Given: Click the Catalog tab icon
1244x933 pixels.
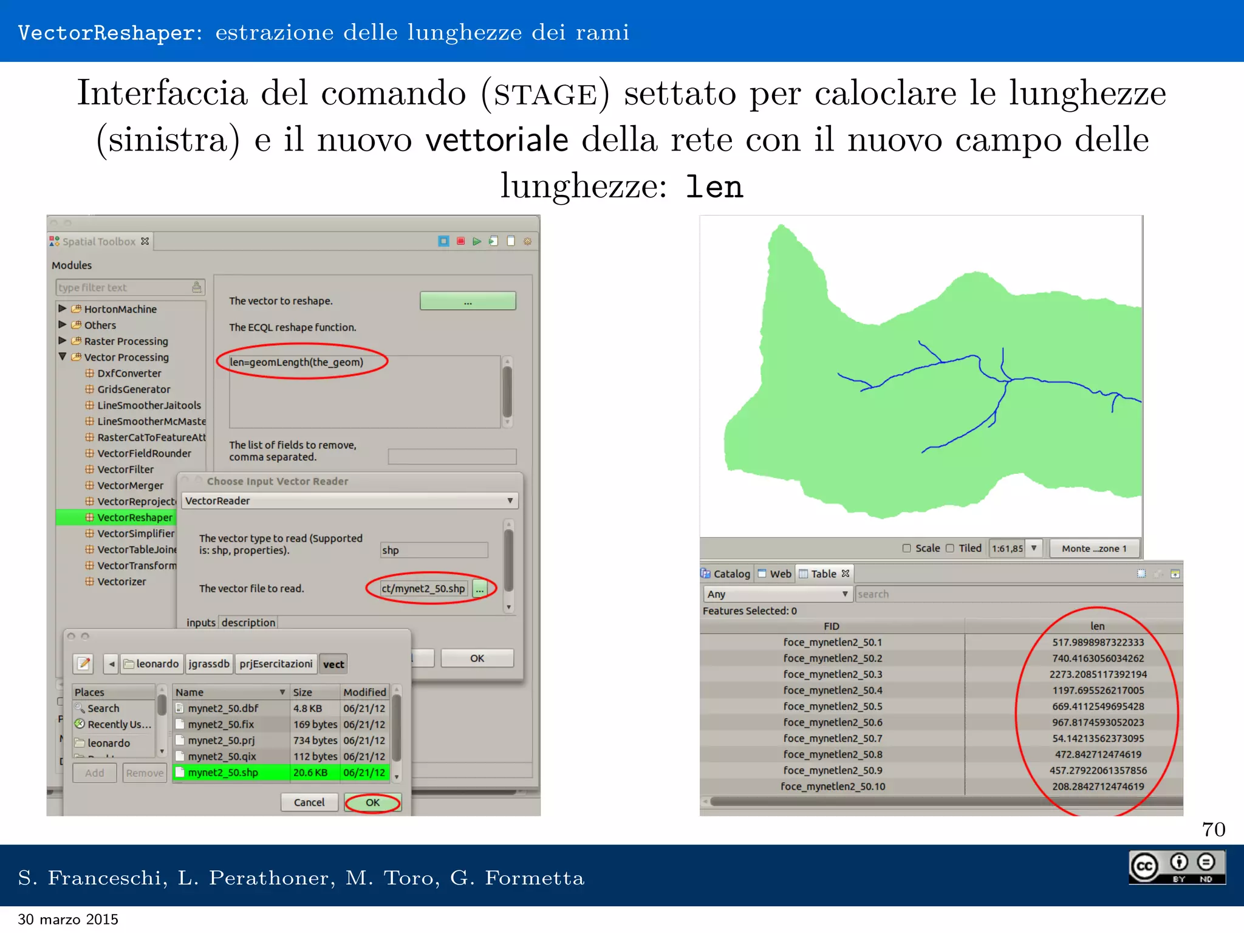Looking at the screenshot, I should click(706, 573).
